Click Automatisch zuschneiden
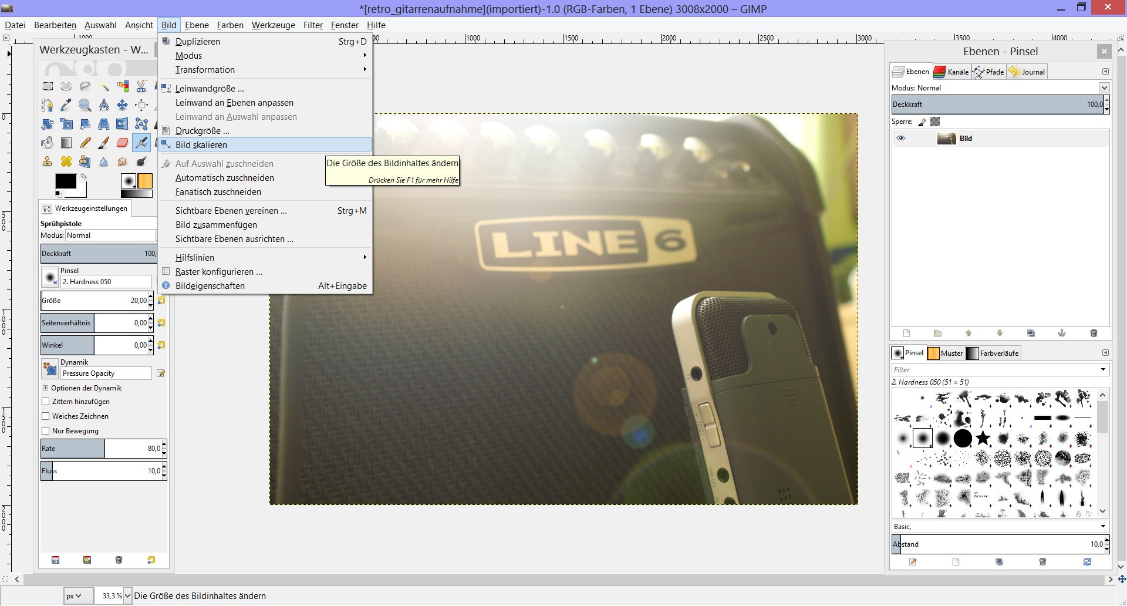Viewport: 1127px width, 606px height. point(265,178)
